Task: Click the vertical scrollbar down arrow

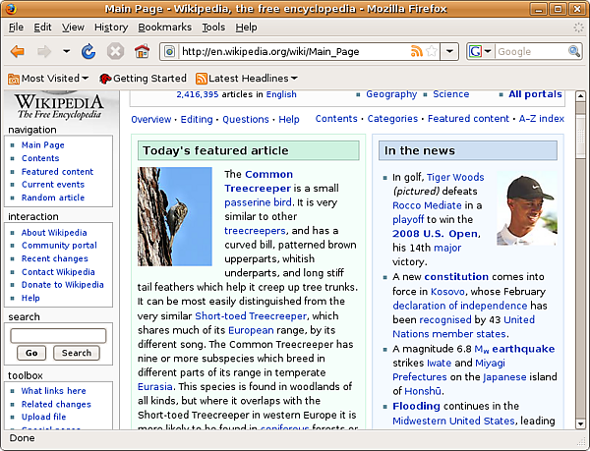Action: pyautogui.click(x=580, y=423)
